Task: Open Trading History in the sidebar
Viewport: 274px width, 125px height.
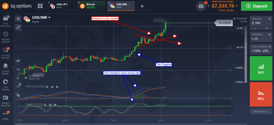Action: click(x=6, y=37)
